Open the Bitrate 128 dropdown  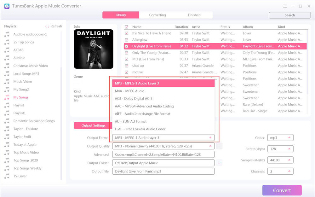tap(280, 149)
